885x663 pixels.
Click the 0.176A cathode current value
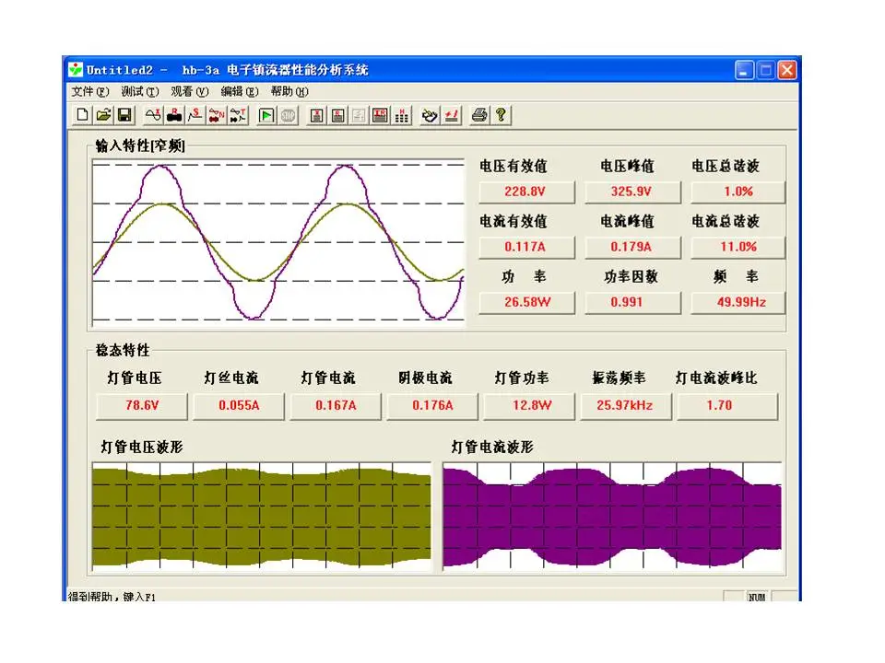pos(432,406)
